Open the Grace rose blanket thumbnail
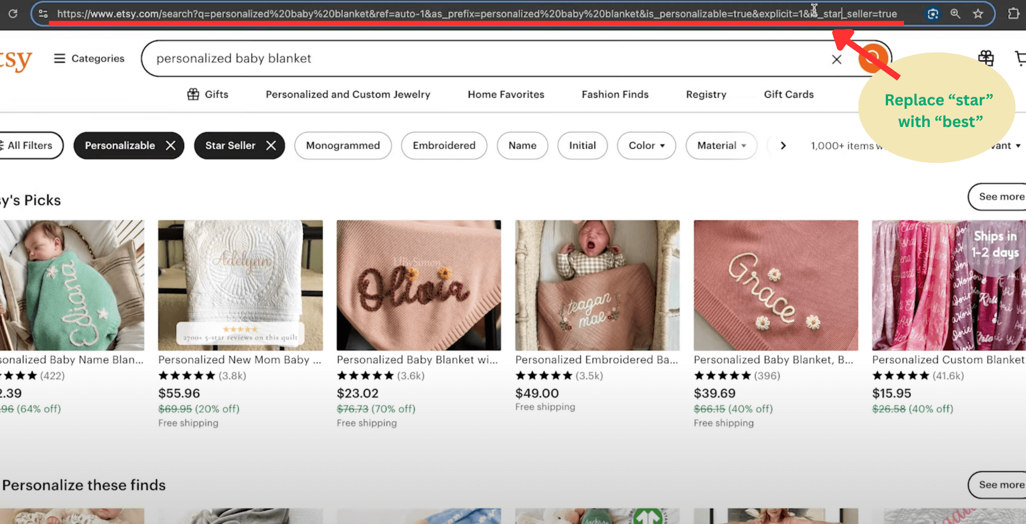Viewport: 1026px width, 524px height. click(x=776, y=285)
